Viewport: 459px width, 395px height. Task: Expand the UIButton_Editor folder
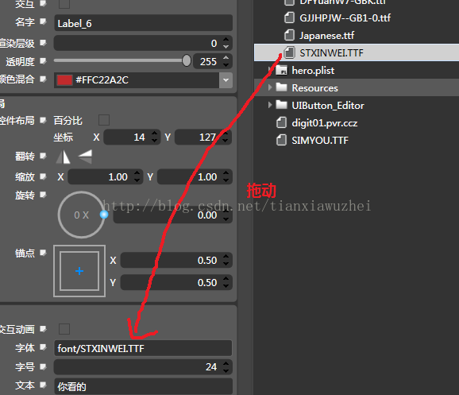point(270,105)
